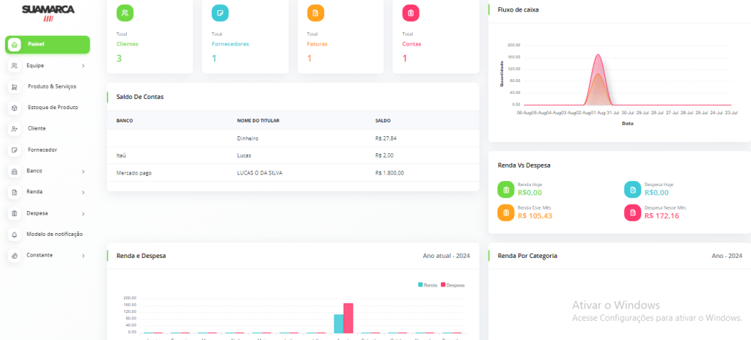Click the orange Renda Este Mês icon
The width and height of the screenshot is (751, 340).
tap(506, 212)
